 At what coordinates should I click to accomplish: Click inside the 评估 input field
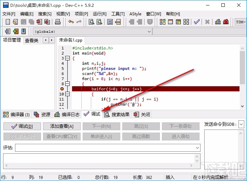point(105,148)
